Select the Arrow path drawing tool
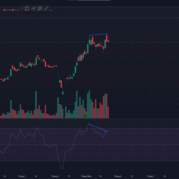179x179 pixels. (x=33, y=9)
